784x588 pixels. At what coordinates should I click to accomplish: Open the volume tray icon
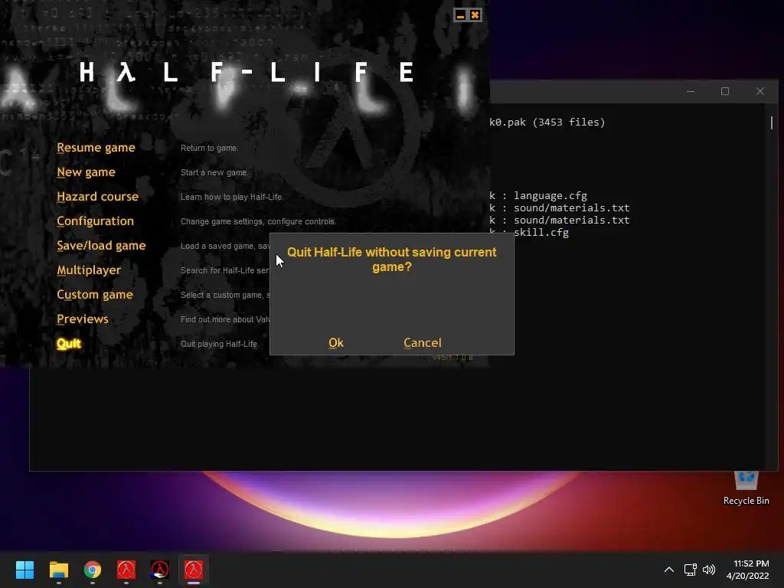(709, 570)
